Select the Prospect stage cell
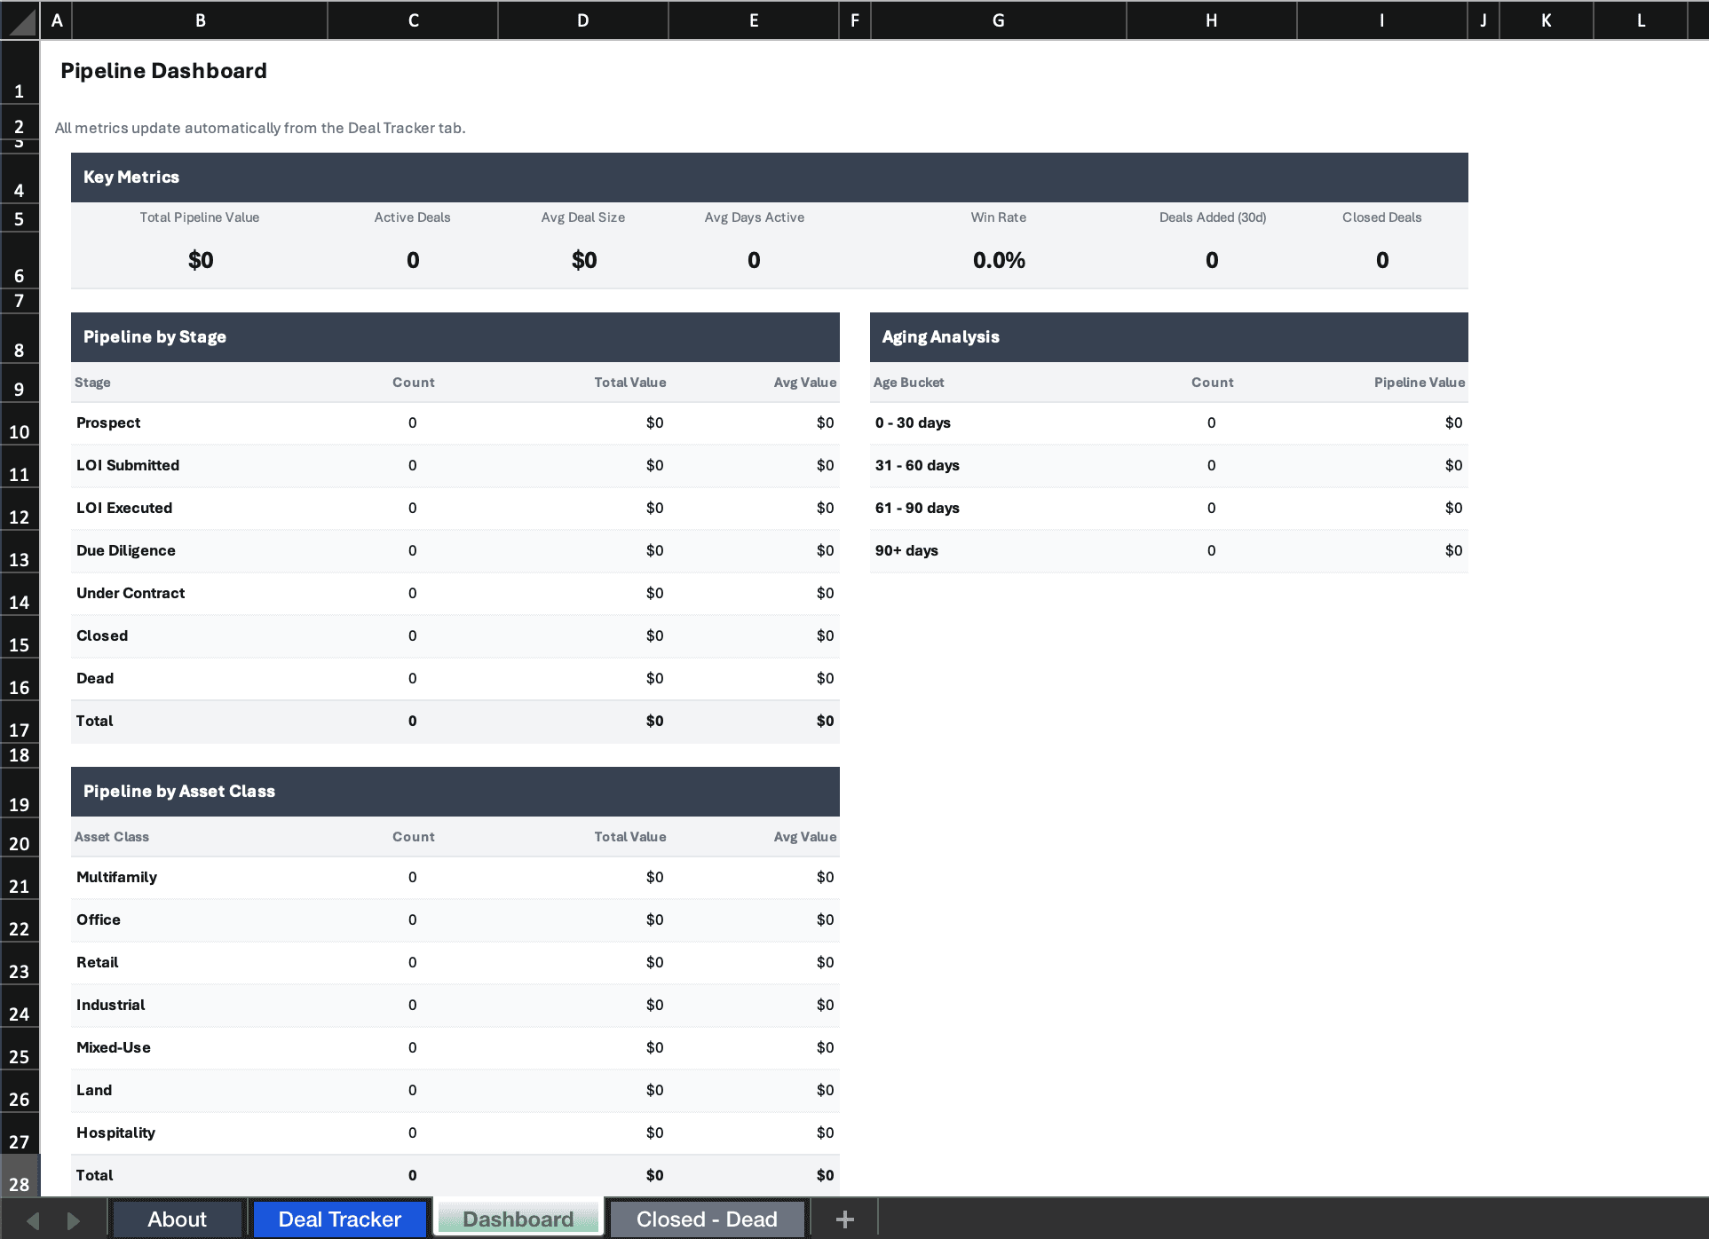This screenshot has width=1709, height=1239. pos(108,422)
